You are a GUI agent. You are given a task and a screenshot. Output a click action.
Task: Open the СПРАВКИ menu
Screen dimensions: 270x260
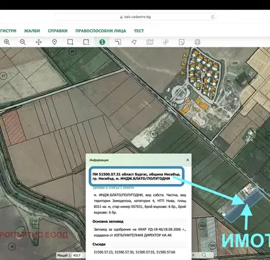[x=58, y=31]
